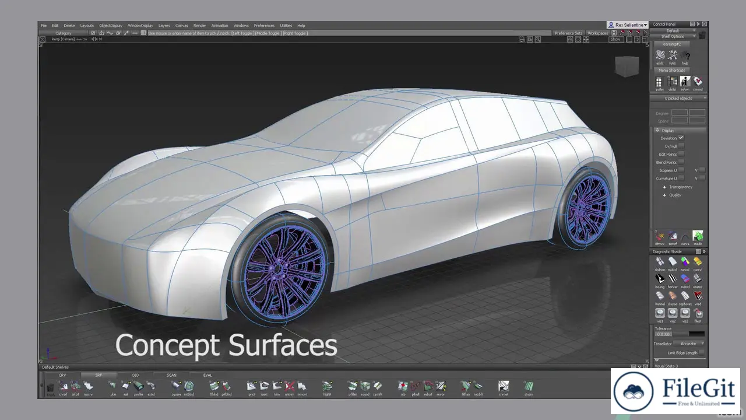Select the ffblnd freeform blend tool
Viewport: 746px width, 420px height.
click(214, 387)
